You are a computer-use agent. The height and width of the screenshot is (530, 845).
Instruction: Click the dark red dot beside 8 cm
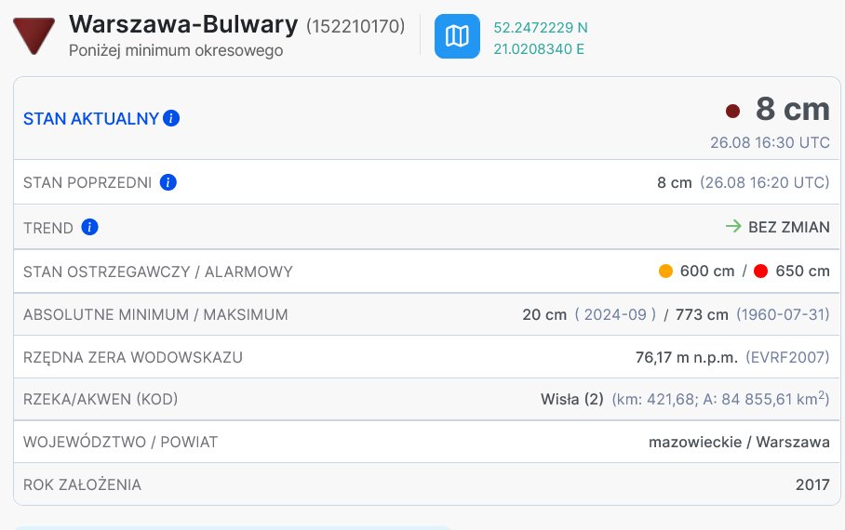[x=733, y=111]
